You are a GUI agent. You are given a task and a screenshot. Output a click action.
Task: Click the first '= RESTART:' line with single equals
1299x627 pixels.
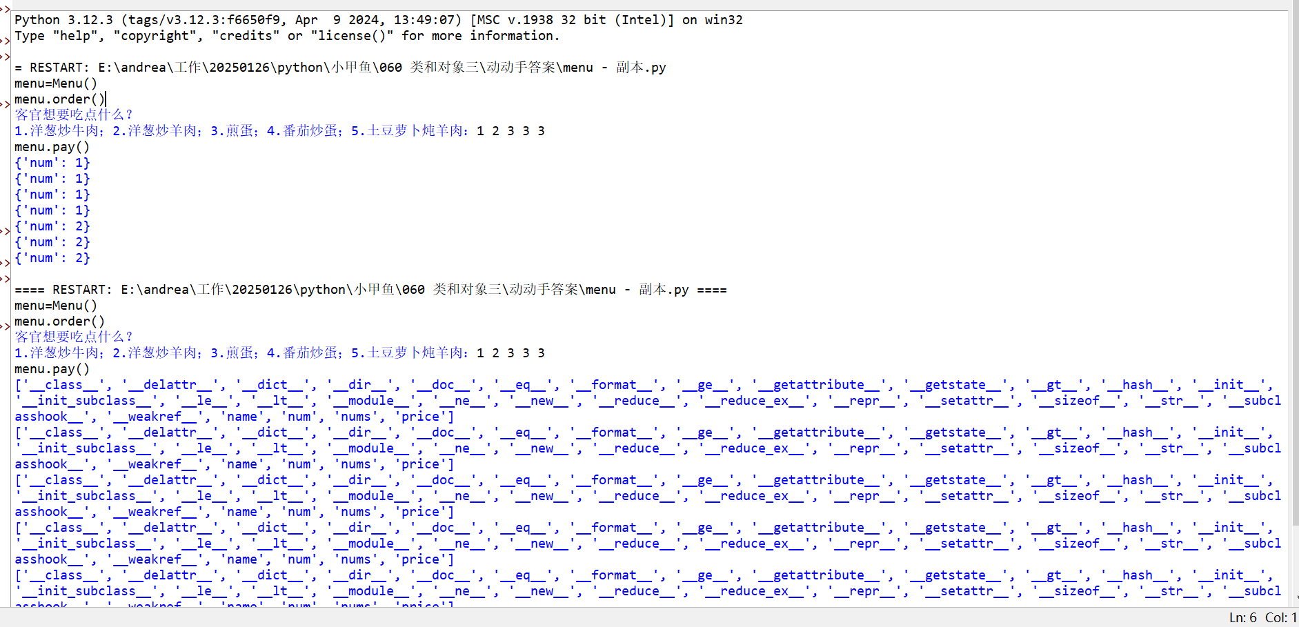[340, 68]
